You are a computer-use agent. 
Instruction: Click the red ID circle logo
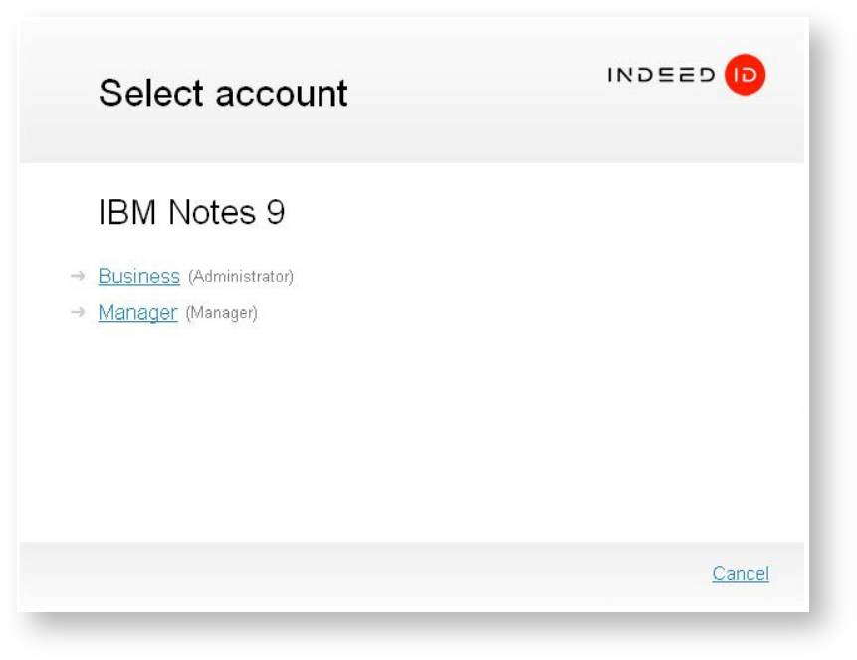745,75
